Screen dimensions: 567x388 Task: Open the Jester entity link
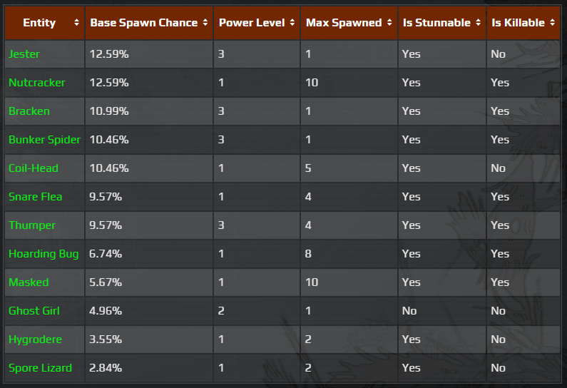[x=24, y=54]
